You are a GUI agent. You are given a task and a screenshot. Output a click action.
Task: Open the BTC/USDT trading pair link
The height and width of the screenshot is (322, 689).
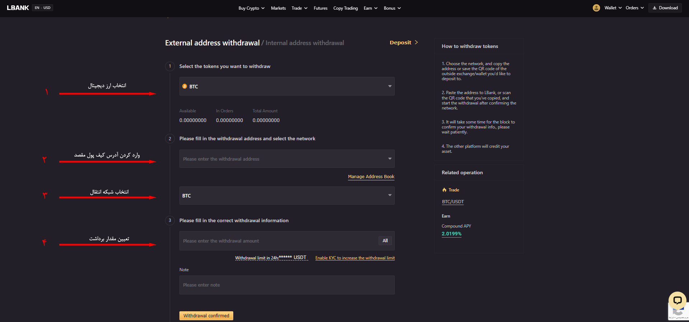pos(453,202)
